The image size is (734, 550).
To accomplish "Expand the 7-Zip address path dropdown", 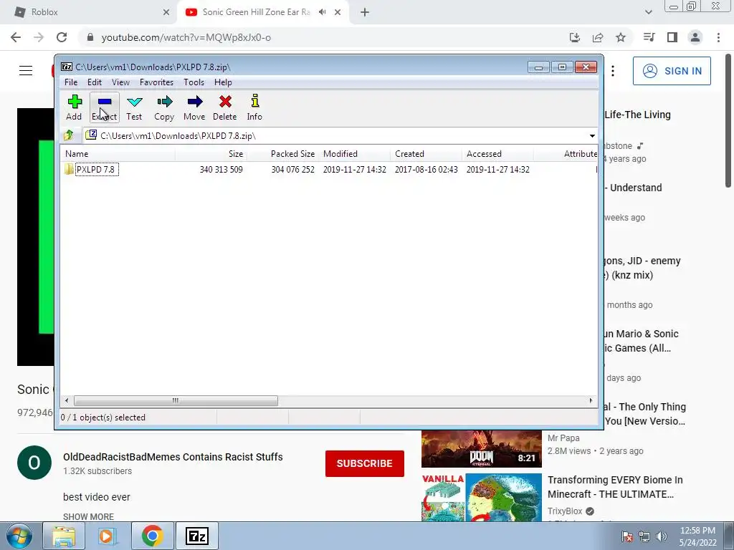I will (592, 136).
